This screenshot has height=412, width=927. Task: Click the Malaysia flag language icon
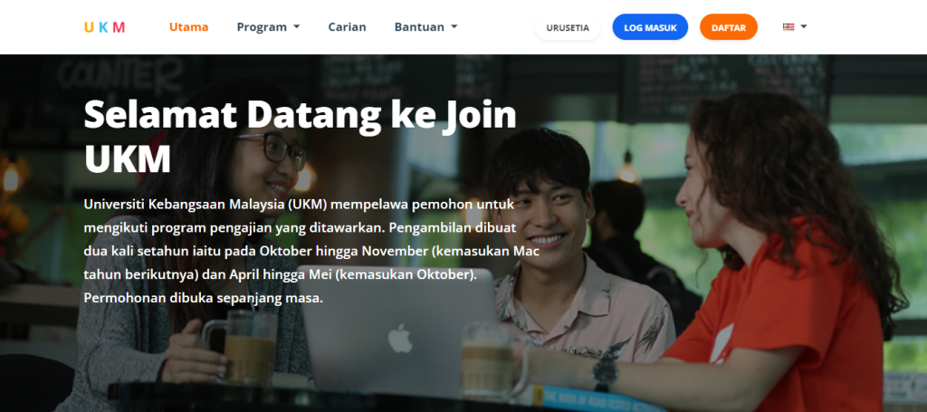(x=788, y=26)
